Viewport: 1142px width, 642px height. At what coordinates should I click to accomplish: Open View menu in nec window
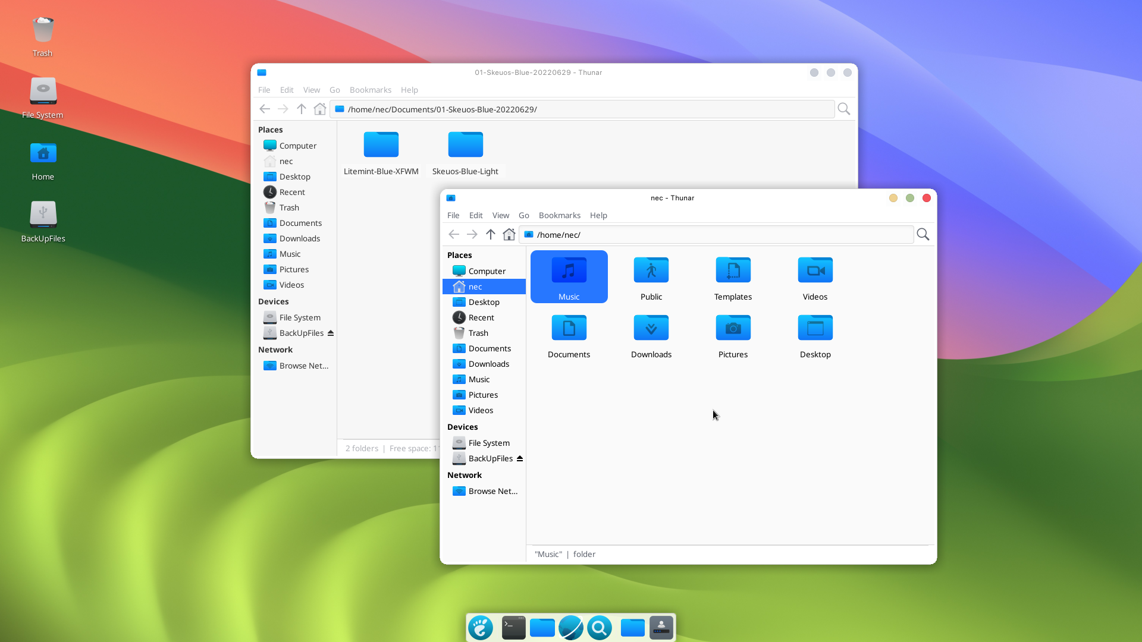501,215
